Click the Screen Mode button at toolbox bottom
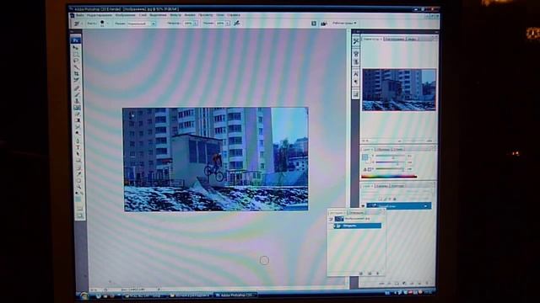The width and height of the screenshot is (540, 303). (x=80, y=215)
